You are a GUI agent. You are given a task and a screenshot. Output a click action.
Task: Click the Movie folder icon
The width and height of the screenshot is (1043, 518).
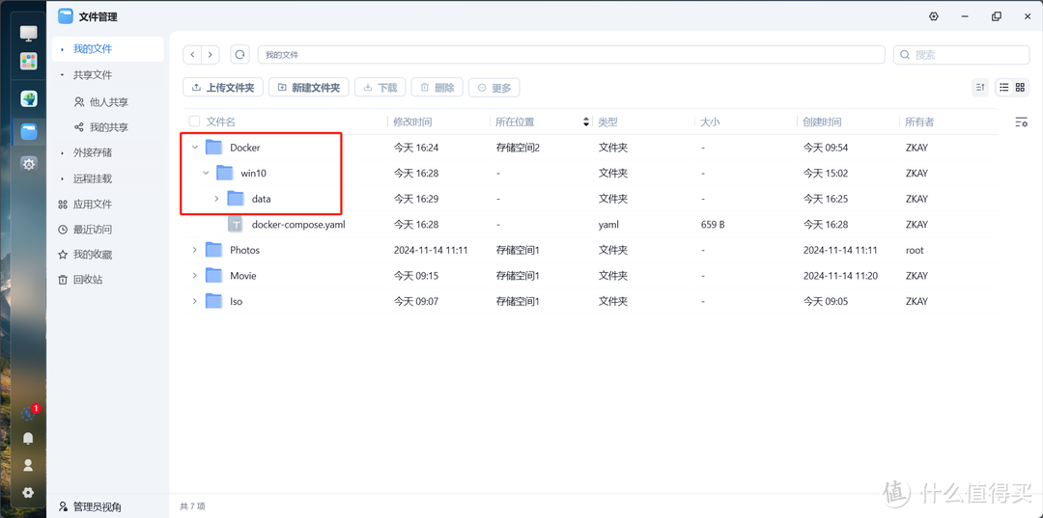click(x=213, y=276)
